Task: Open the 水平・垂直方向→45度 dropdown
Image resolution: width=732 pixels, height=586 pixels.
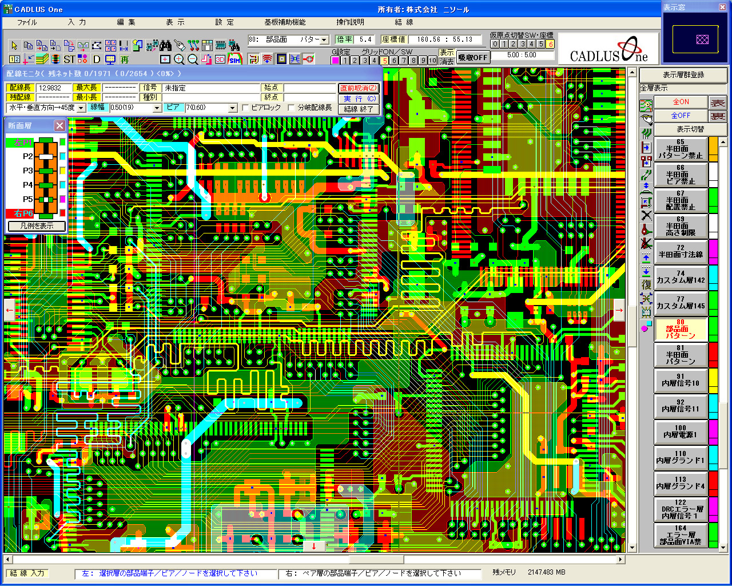Action: click(81, 108)
